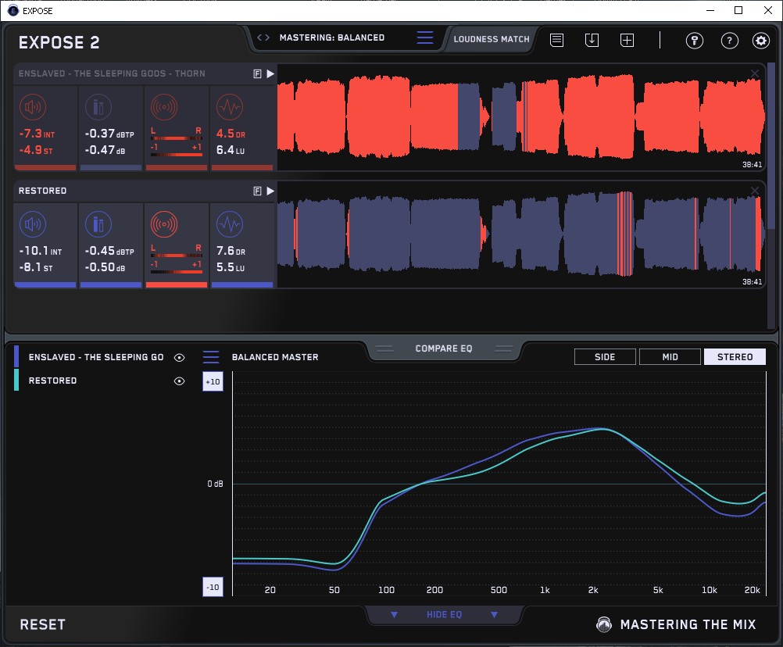Click the stereo phase icon for Restored track
Image resolution: width=783 pixels, height=647 pixels.
(164, 224)
